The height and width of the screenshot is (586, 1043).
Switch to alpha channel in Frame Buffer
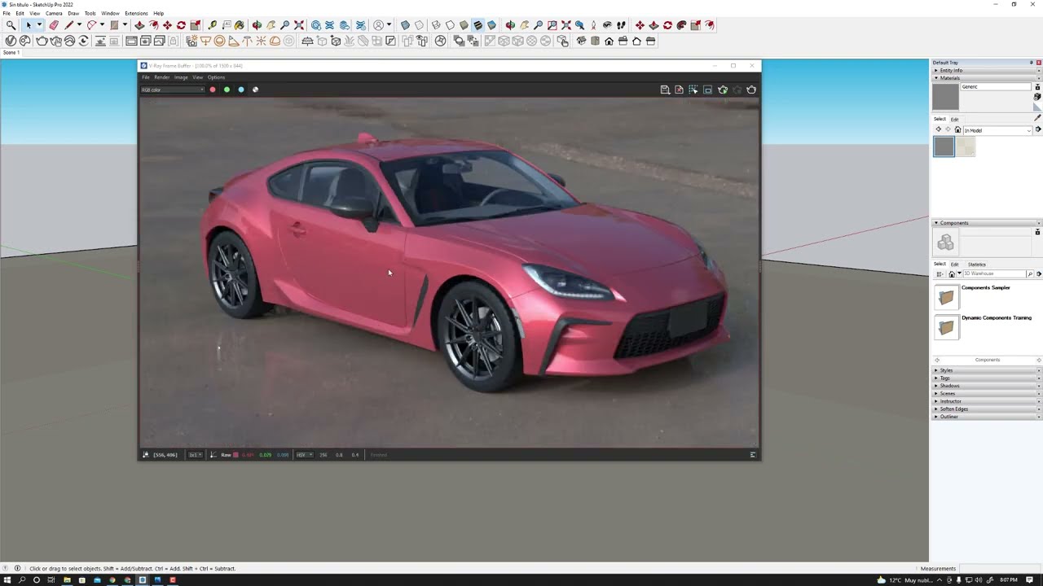click(255, 90)
